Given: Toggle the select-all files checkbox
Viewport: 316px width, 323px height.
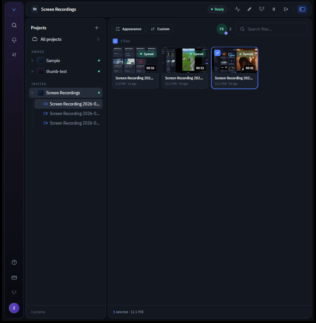Looking at the screenshot, I should [x=115, y=41].
